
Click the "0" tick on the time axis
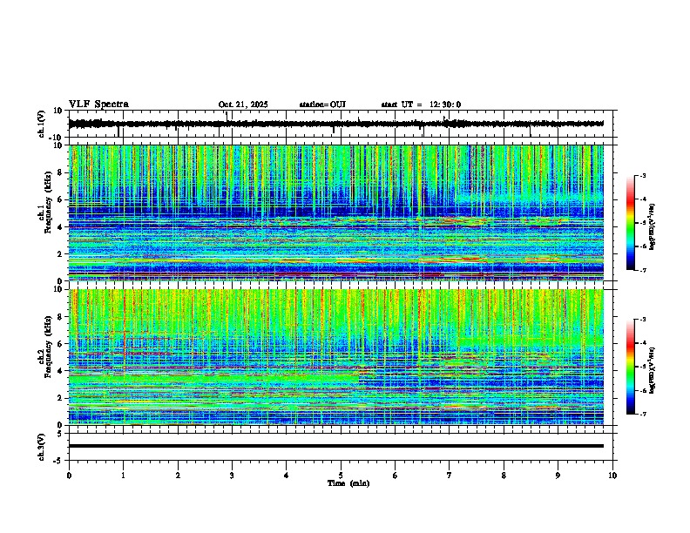pos(69,476)
